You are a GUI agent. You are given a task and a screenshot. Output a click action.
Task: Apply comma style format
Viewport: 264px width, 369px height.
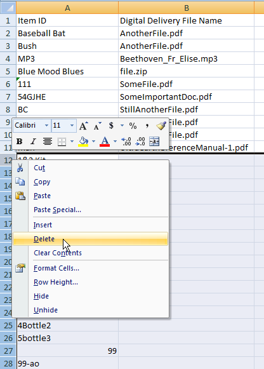pyautogui.click(x=147, y=126)
